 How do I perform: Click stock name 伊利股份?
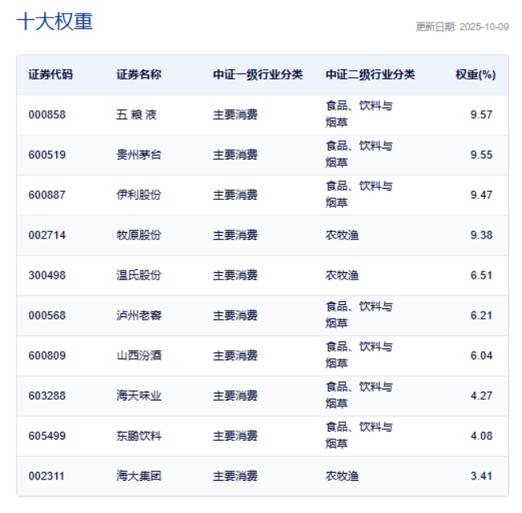(x=139, y=195)
